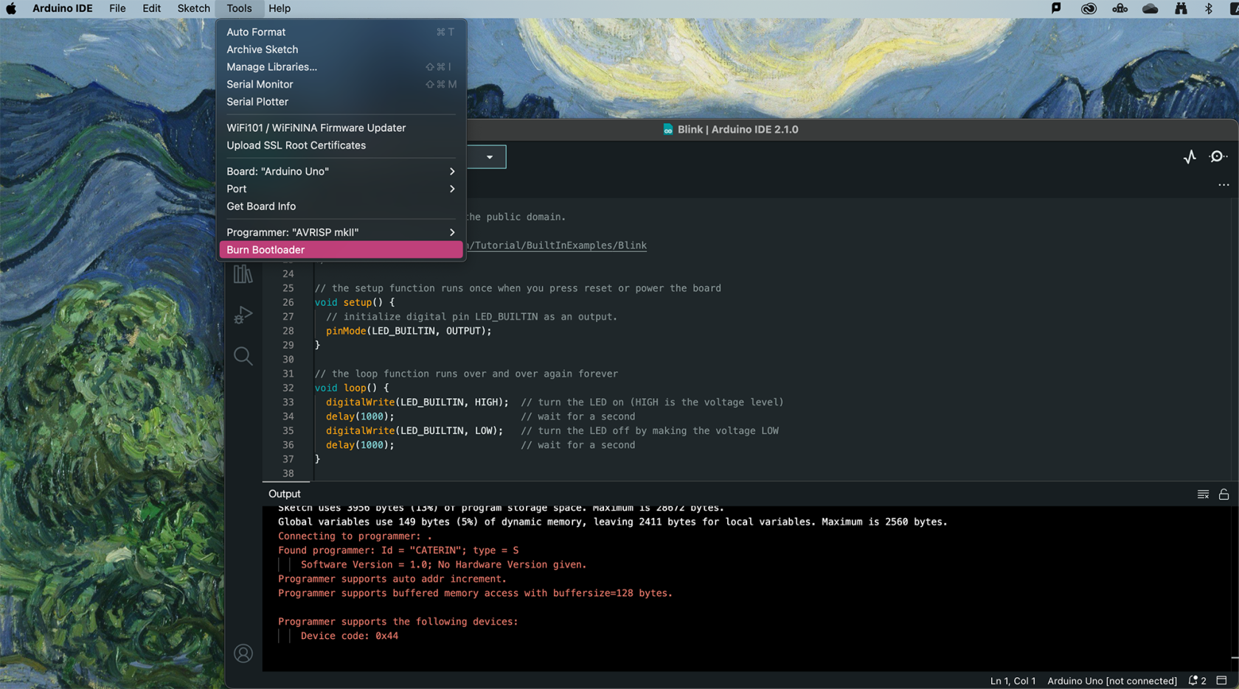Click digitalWrite(LED_BUILTIN, HIGH); code line

click(417, 402)
